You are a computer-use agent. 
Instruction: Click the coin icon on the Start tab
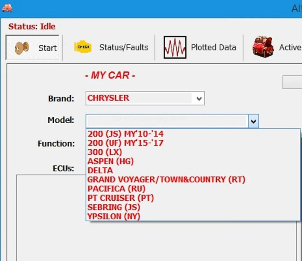pyautogui.click(x=22, y=47)
